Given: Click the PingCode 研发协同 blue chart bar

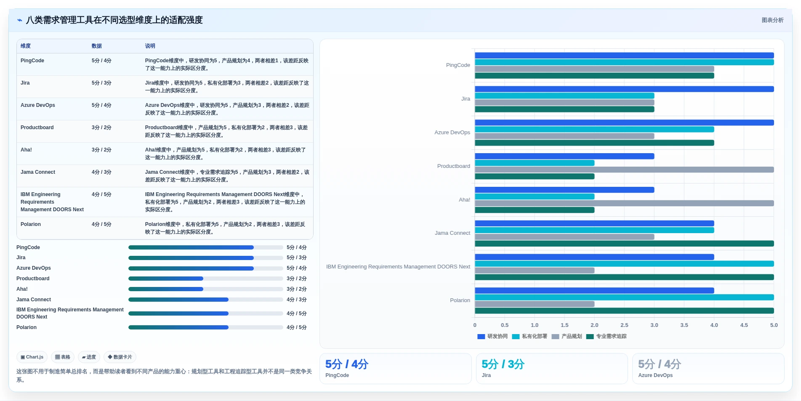Looking at the screenshot, I should click(624, 56).
